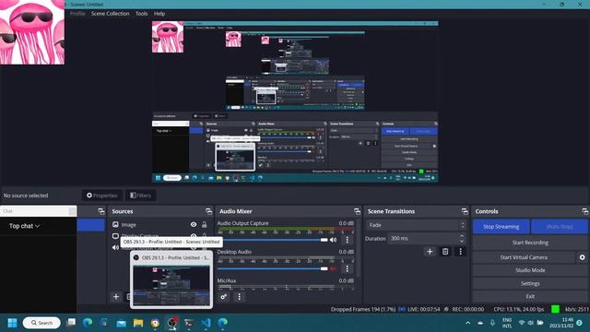This screenshot has height=332, width=590.
Task: Click the Windows taskbar Search box
Action: pyautogui.click(x=41, y=323)
